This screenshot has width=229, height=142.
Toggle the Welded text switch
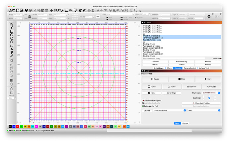[136, 17]
